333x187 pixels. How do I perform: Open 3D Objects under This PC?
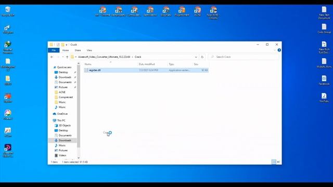[x=65, y=126]
